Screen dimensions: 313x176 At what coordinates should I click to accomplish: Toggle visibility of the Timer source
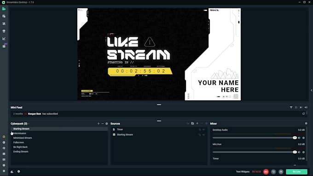[x=204, y=130]
